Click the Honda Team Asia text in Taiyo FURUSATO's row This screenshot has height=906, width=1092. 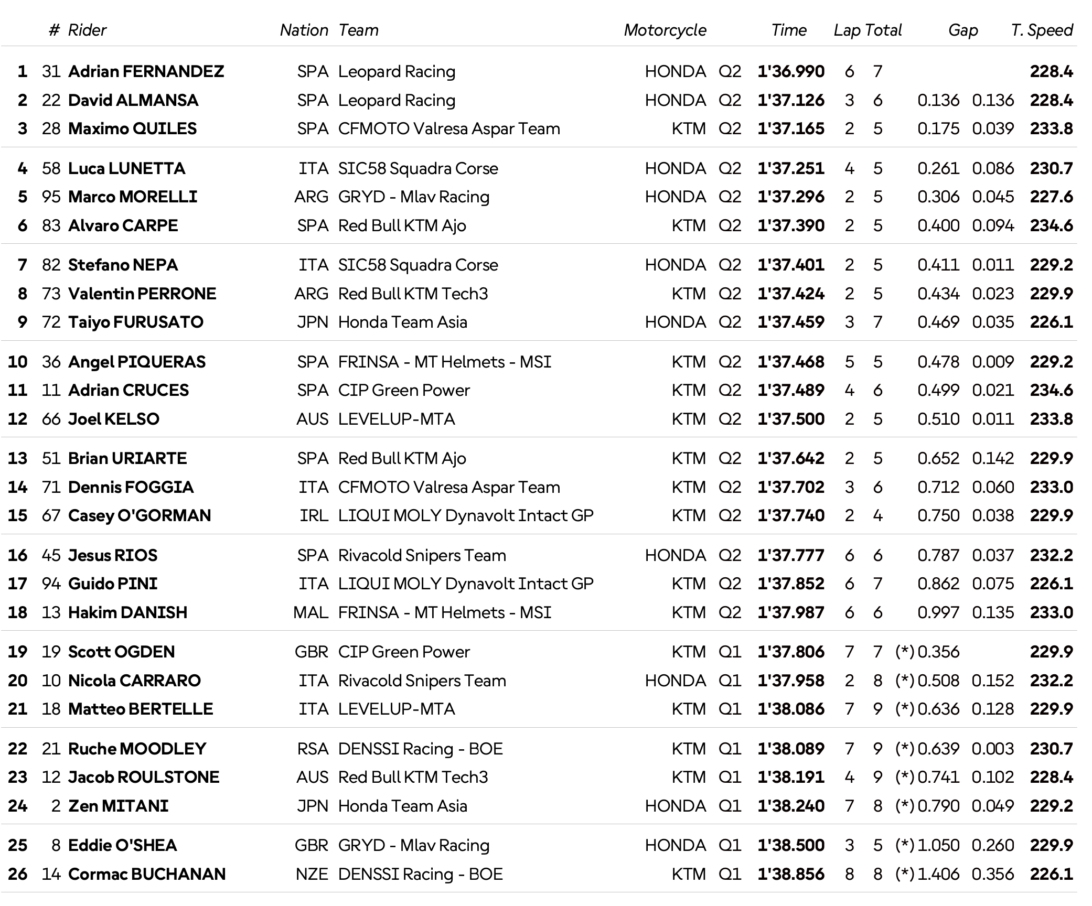coord(402,322)
